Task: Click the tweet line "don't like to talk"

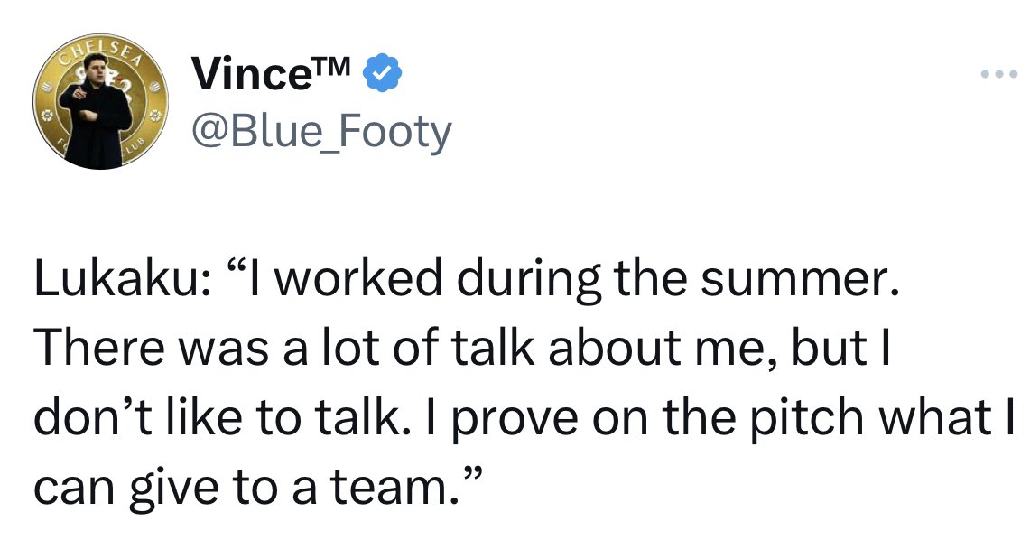Action: point(524,418)
